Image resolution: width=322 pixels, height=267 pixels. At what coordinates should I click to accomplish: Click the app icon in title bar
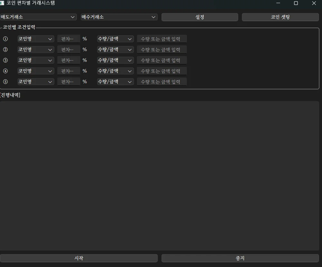[2, 3]
